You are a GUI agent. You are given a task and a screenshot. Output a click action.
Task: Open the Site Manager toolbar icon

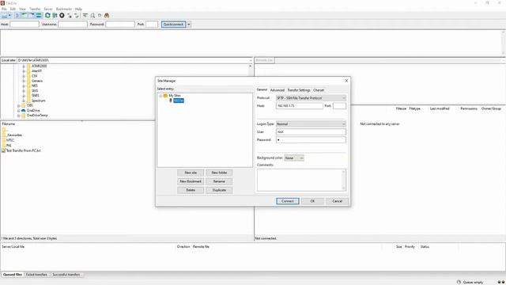(x=5, y=16)
